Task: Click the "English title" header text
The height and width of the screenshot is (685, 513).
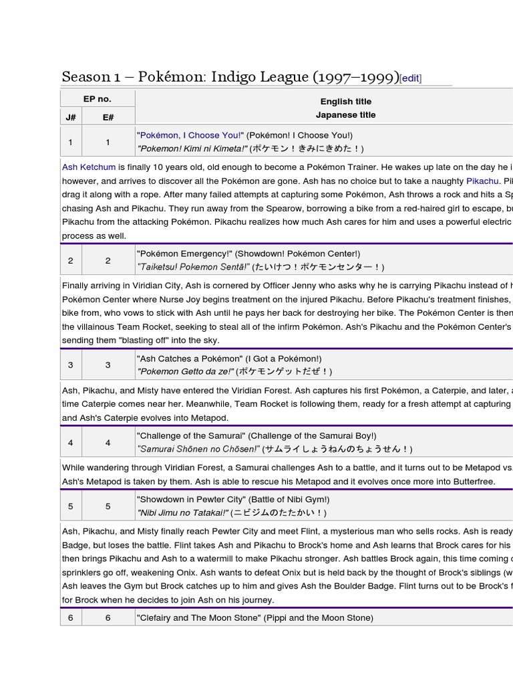Action: [346, 102]
